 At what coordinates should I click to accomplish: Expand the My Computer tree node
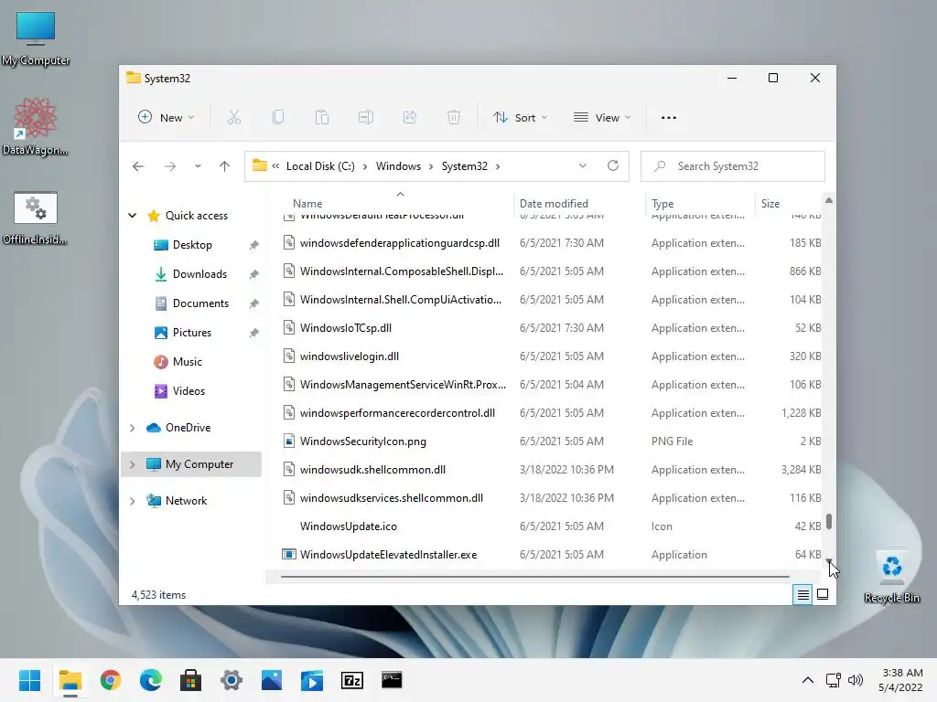click(x=132, y=463)
